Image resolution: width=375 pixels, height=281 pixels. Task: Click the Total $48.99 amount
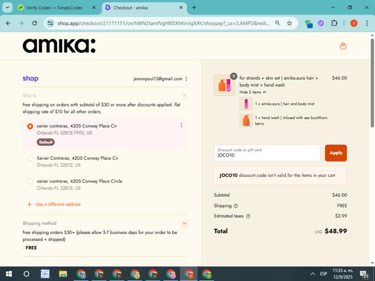point(336,231)
